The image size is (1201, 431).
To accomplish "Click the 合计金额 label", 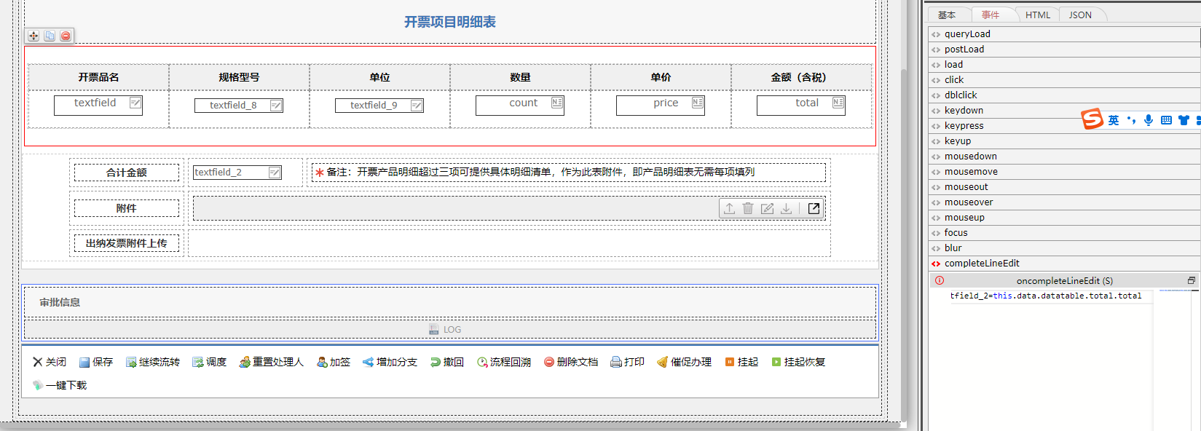I will [127, 173].
